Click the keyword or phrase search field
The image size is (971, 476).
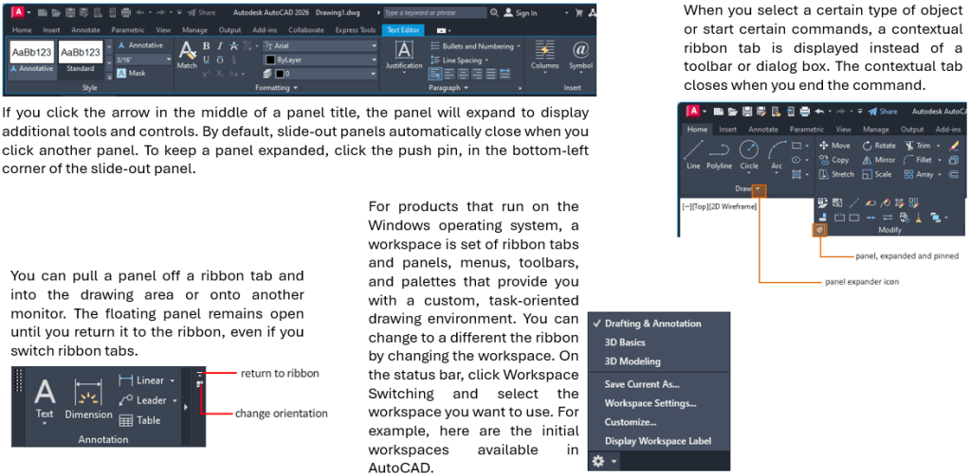point(433,13)
